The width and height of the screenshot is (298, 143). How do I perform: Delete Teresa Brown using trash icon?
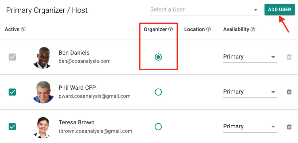(x=289, y=127)
